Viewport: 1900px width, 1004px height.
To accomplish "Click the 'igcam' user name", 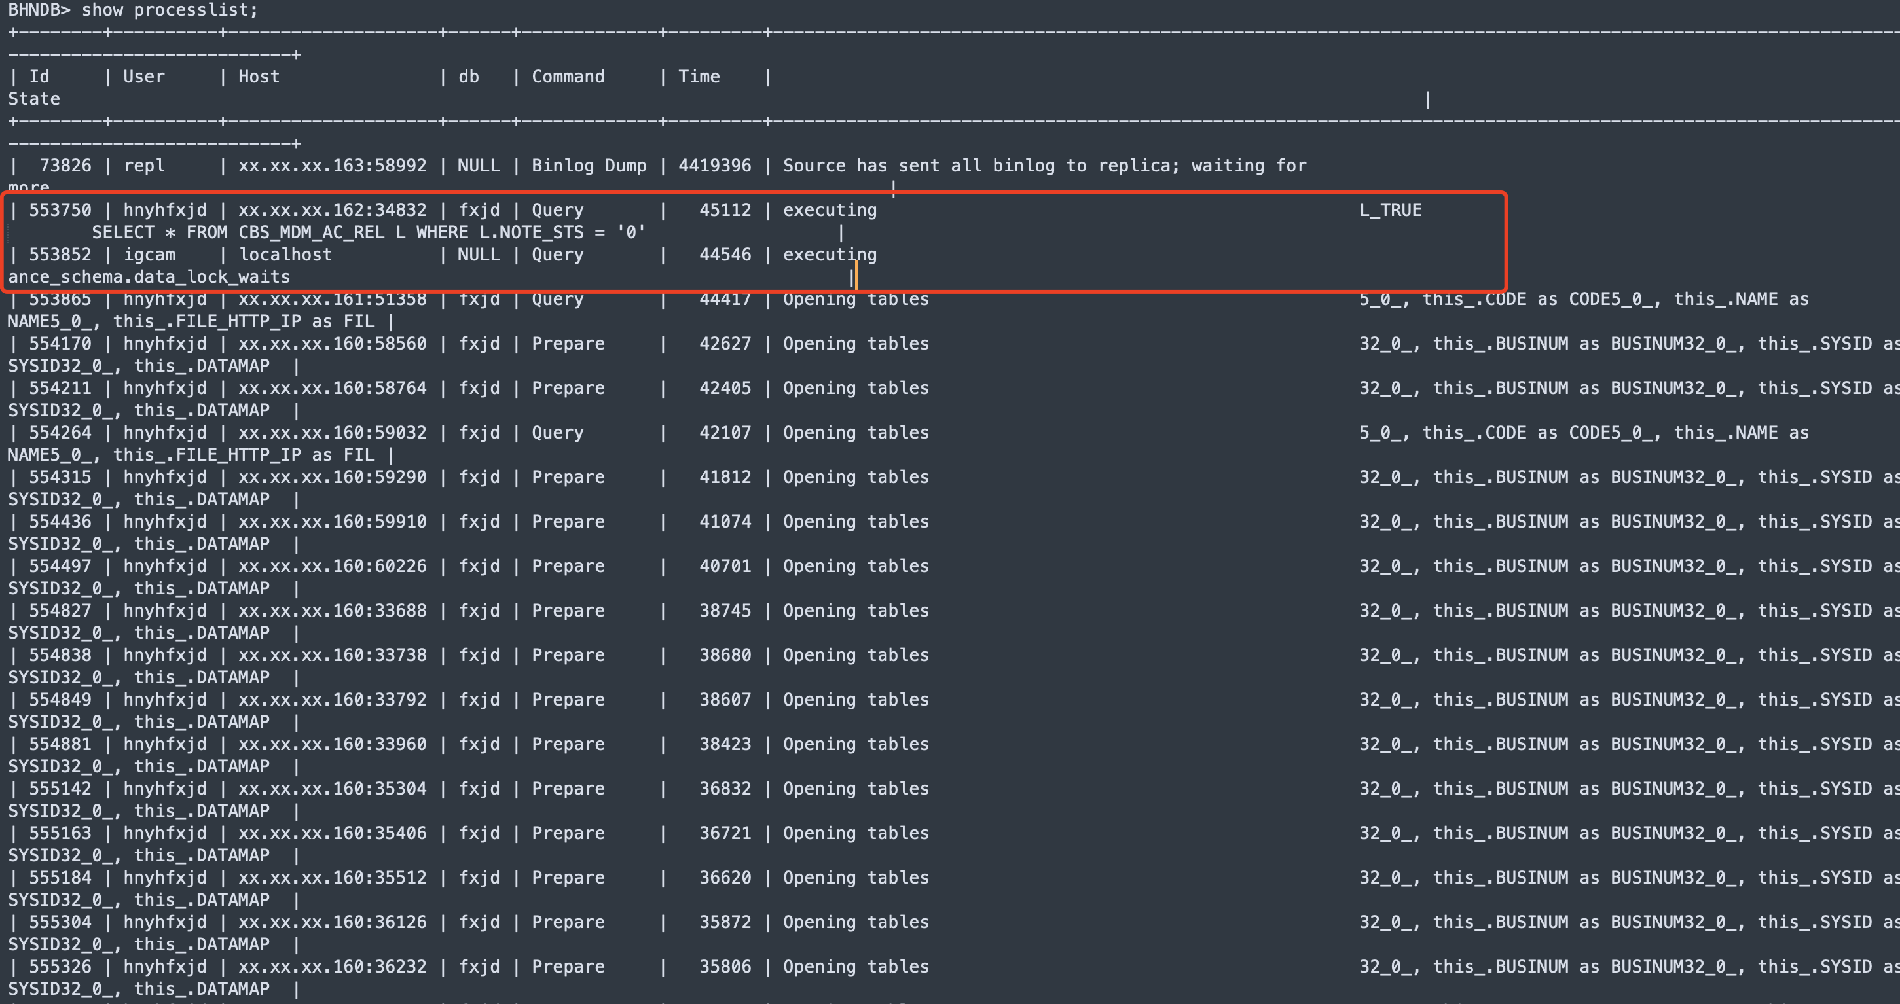I will pyautogui.click(x=149, y=255).
